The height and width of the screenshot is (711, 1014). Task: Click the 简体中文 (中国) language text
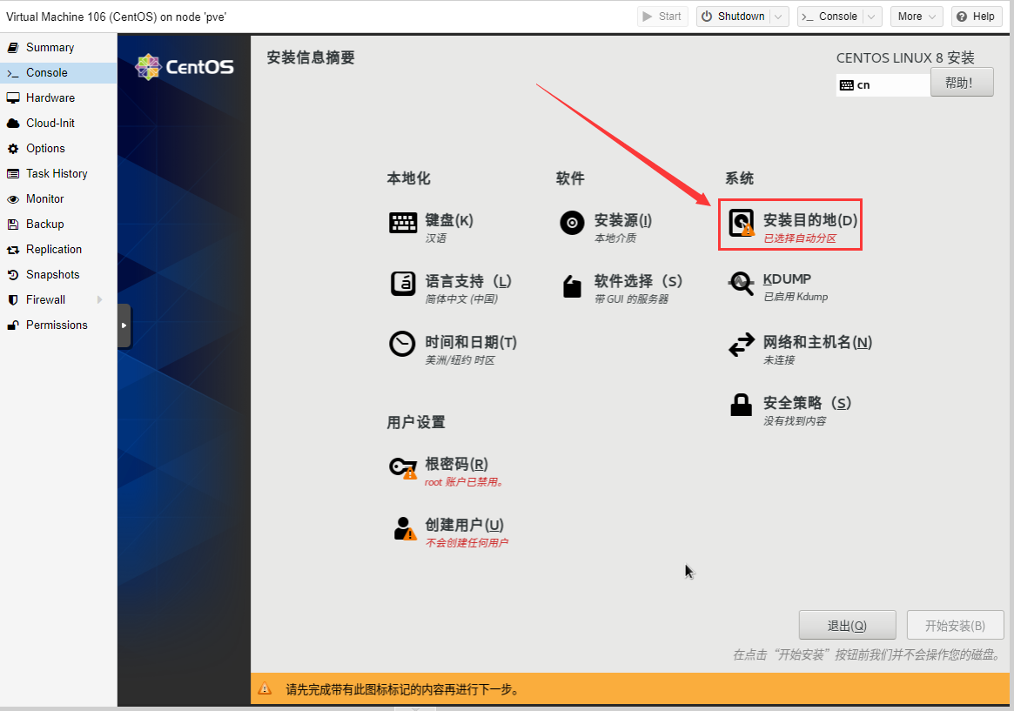point(461,299)
